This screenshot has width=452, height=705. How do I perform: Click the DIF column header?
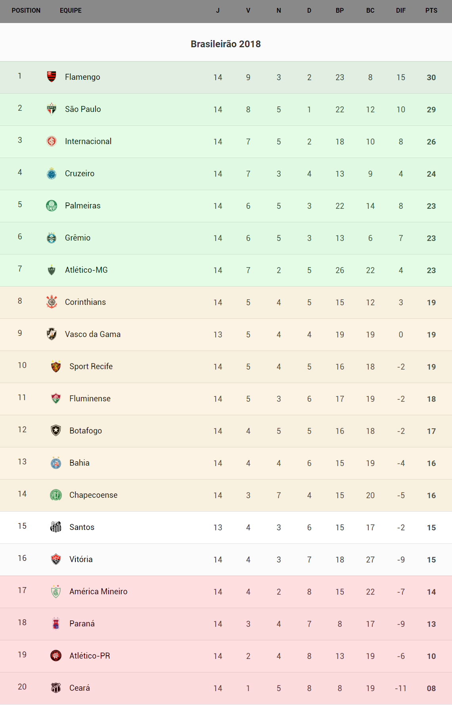click(x=400, y=11)
